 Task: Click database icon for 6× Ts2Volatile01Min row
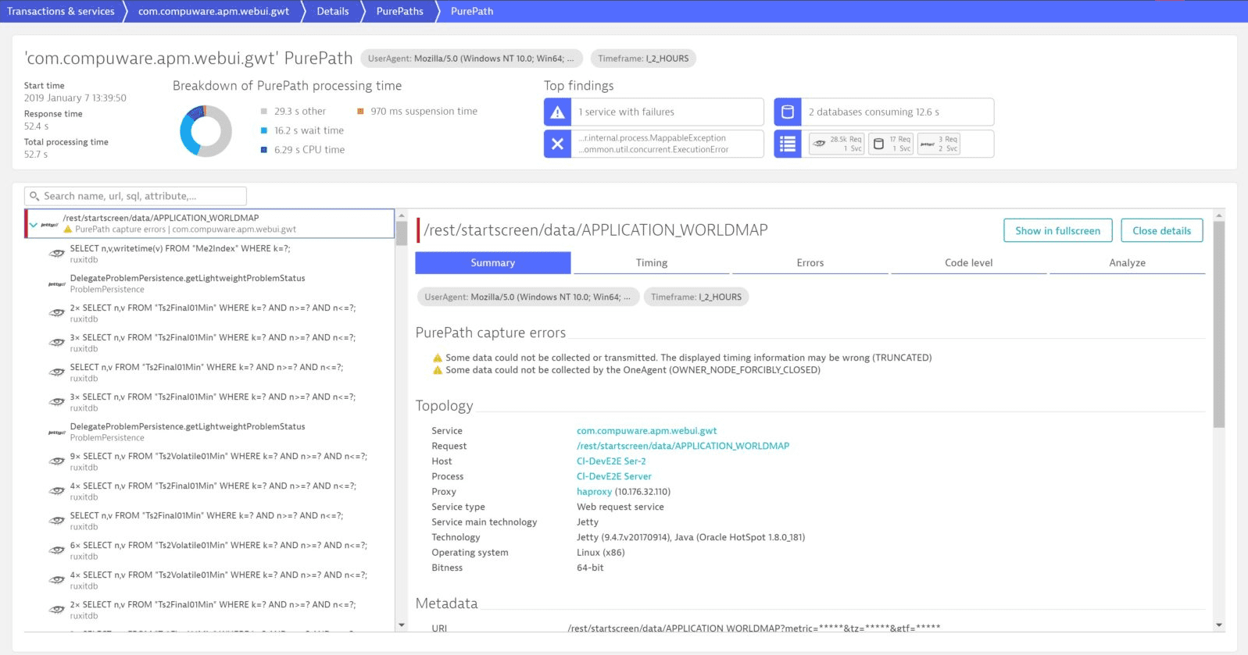pyautogui.click(x=57, y=550)
